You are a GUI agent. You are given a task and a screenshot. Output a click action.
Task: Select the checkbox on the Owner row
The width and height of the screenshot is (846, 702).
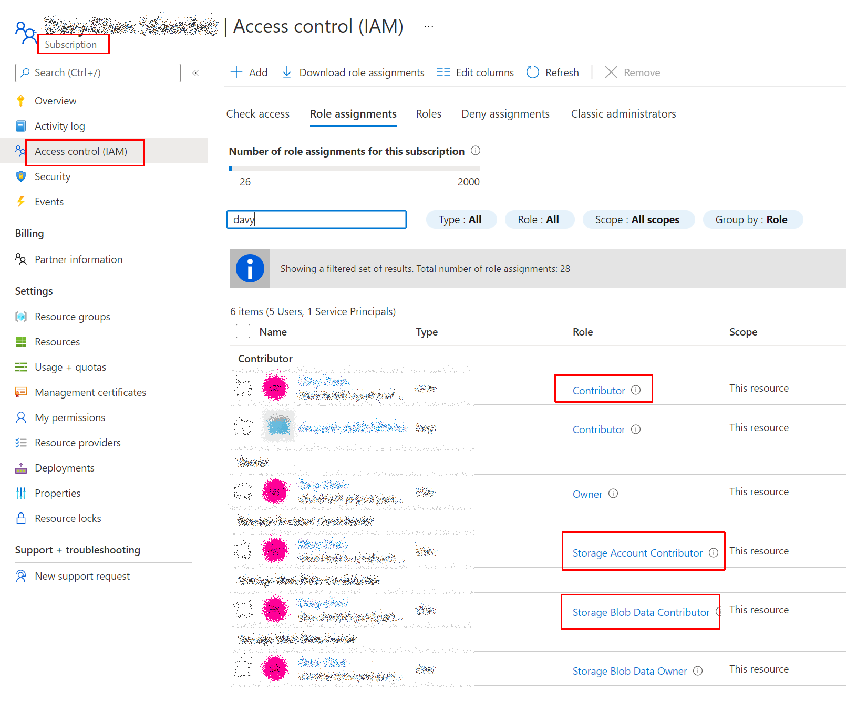click(x=243, y=491)
